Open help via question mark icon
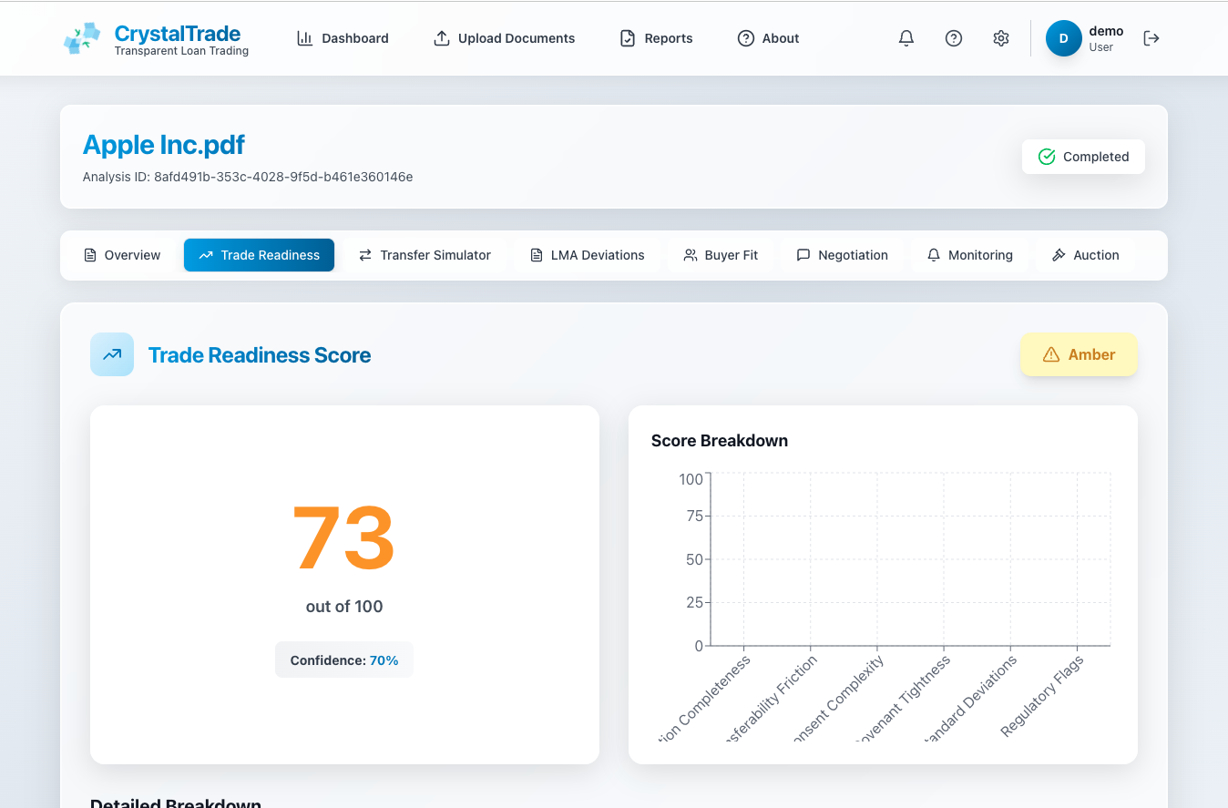 pyautogui.click(x=954, y=38)
